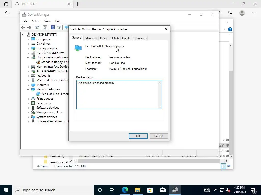Click the Windows Start button
The height and width of the screenshot is (195, 261).
pos(6,190)
